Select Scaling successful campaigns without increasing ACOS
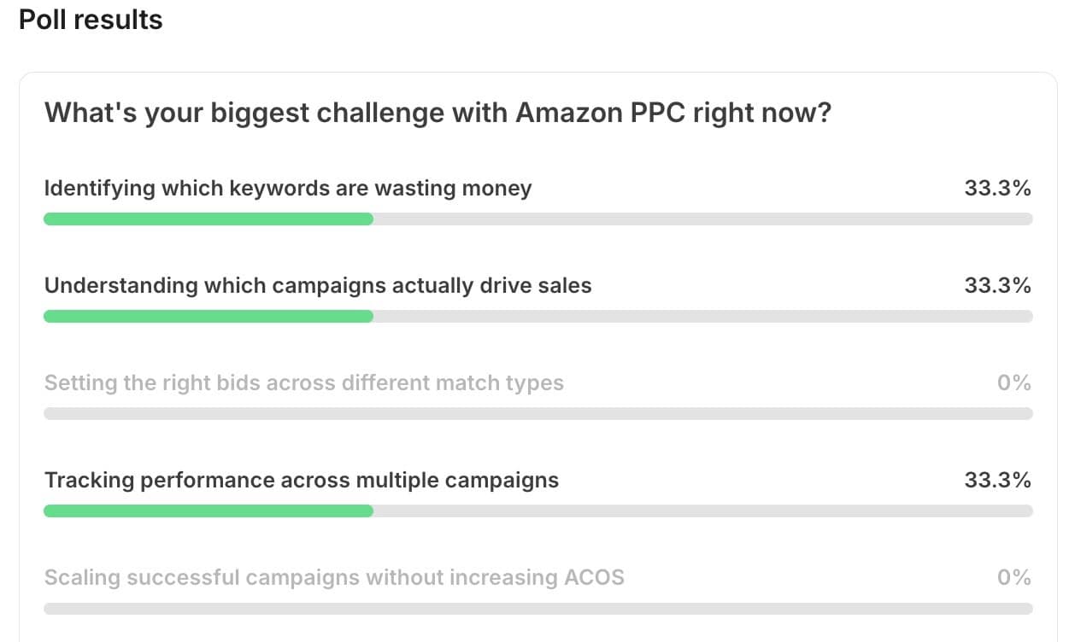 334,577
